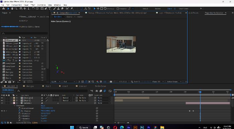
Task: Toggle shy layers hide in timeline
Action: pos(97,91)
